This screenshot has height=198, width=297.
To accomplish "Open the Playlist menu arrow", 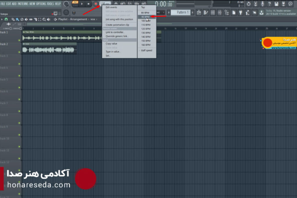I will 2,19.
